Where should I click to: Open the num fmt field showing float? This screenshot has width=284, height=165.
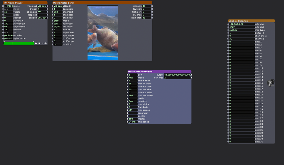(x=133, y=101)
